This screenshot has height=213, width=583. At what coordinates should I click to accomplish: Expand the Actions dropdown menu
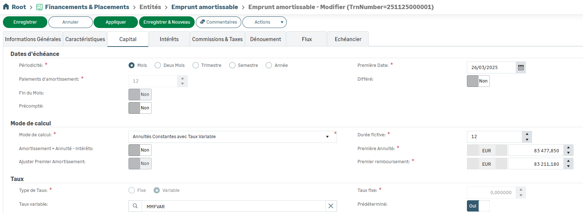pyautogui.click(x=265, y=22)
